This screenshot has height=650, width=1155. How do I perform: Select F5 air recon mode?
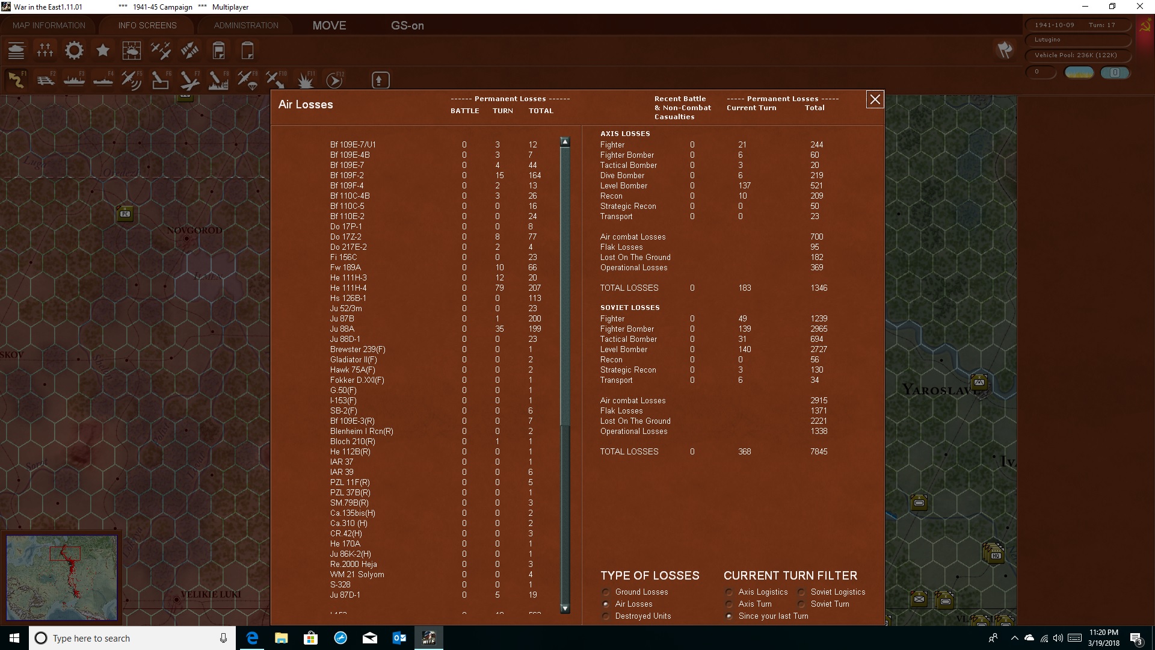click(x=132, y=80)
